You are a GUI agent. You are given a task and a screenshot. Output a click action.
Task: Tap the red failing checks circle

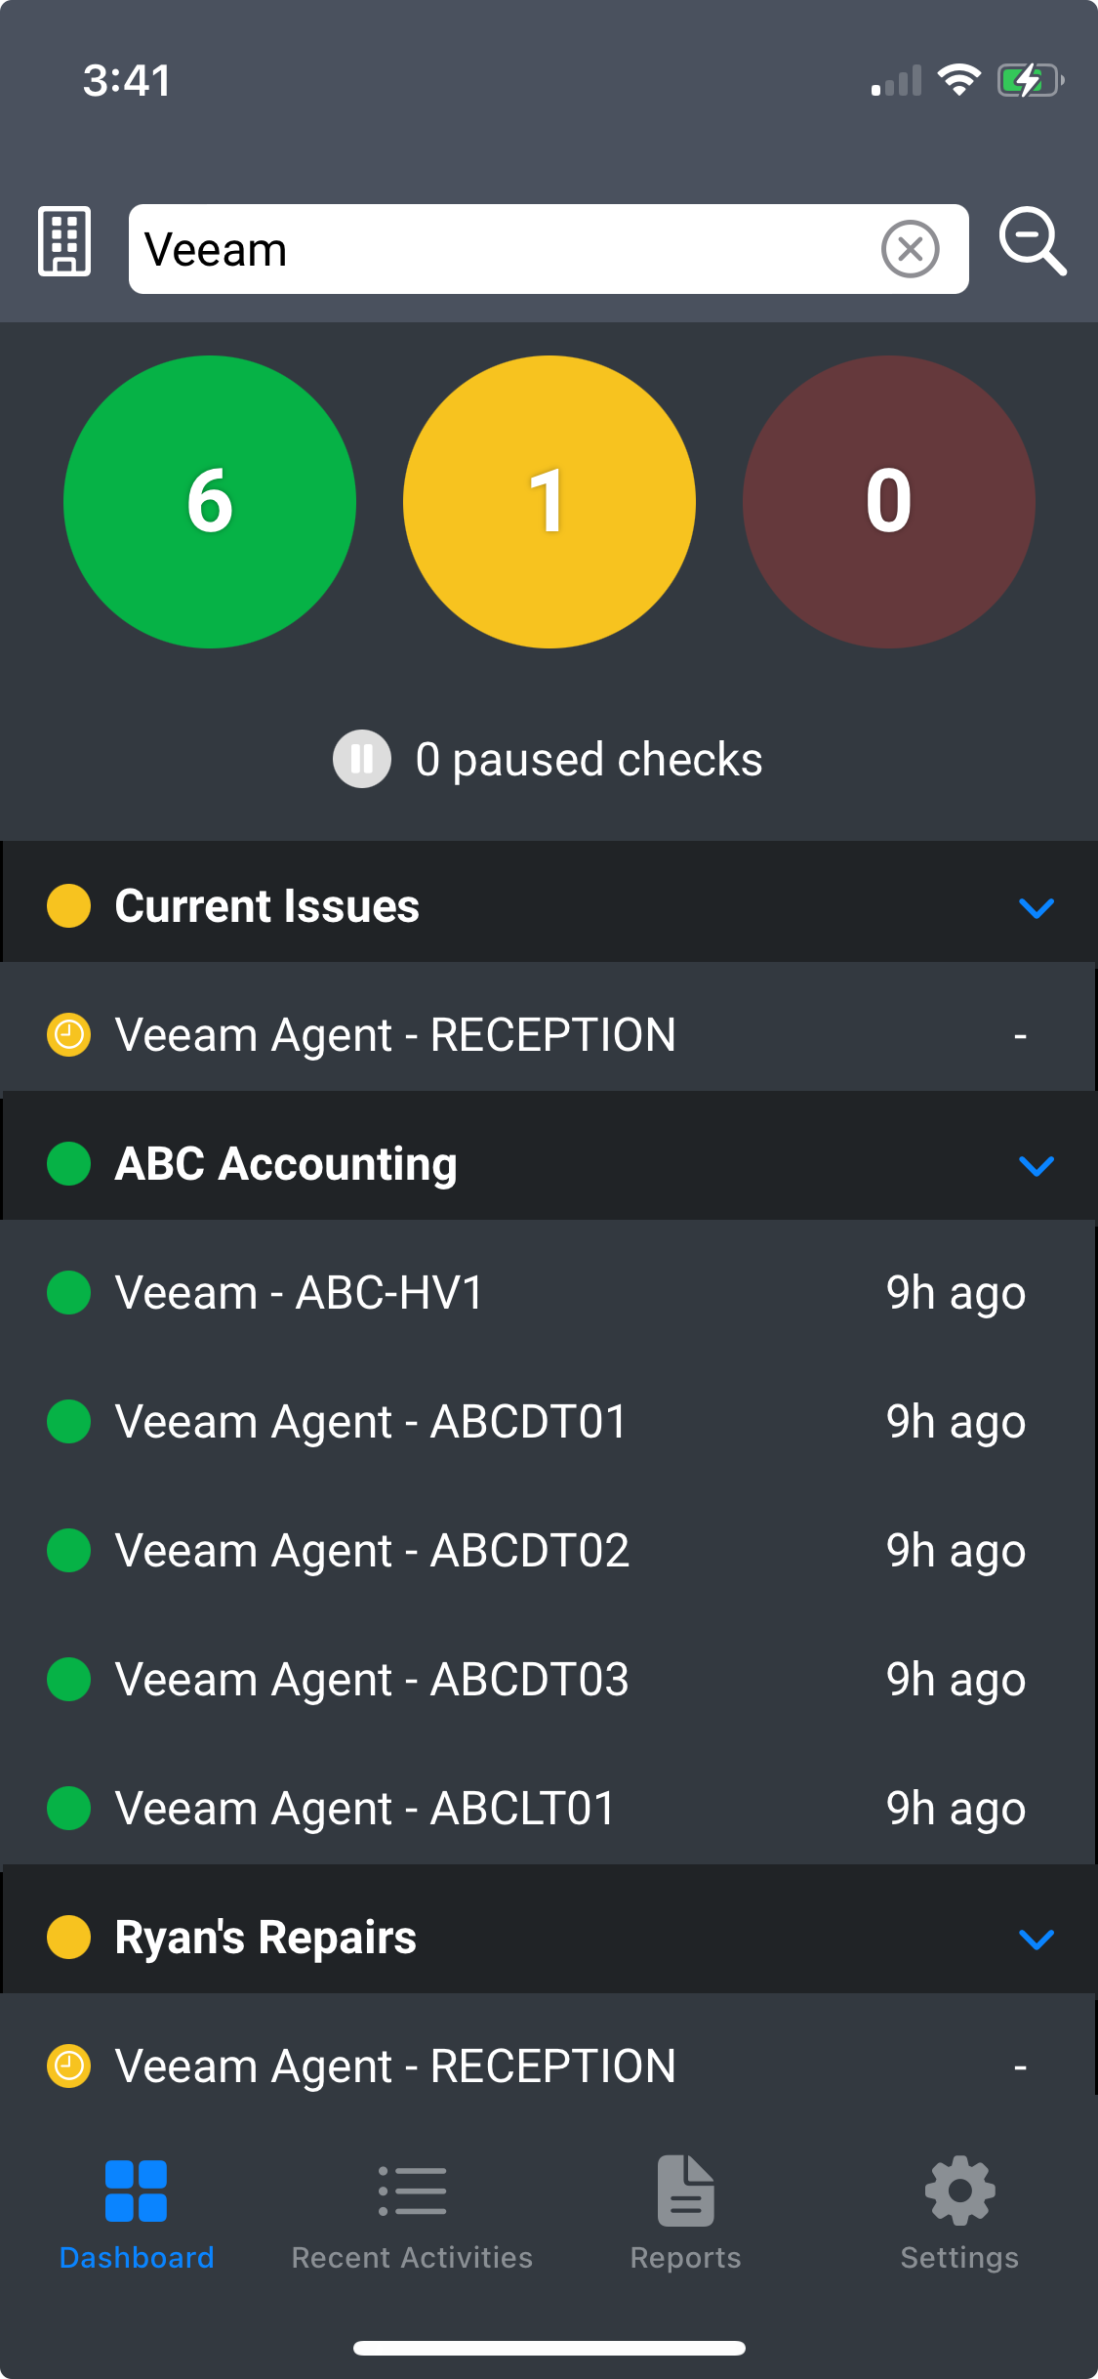(x=888, y=502)
